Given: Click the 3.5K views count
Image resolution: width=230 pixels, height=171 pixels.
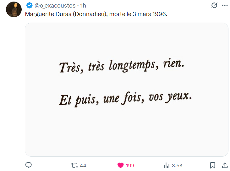Looking at the screenshot, I should tap(177, 165).
